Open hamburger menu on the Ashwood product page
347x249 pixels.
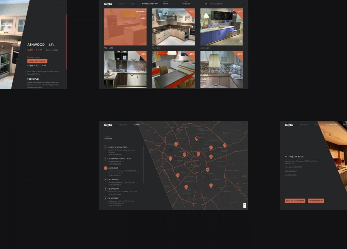coord(61,4)
